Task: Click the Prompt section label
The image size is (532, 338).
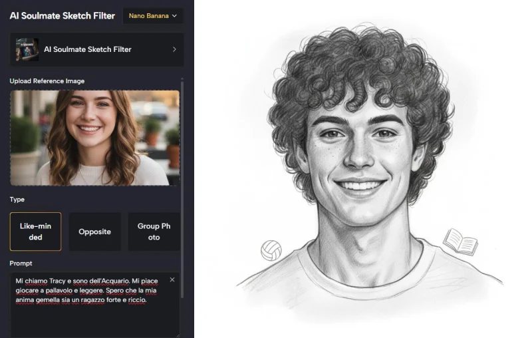Action: 21,263
